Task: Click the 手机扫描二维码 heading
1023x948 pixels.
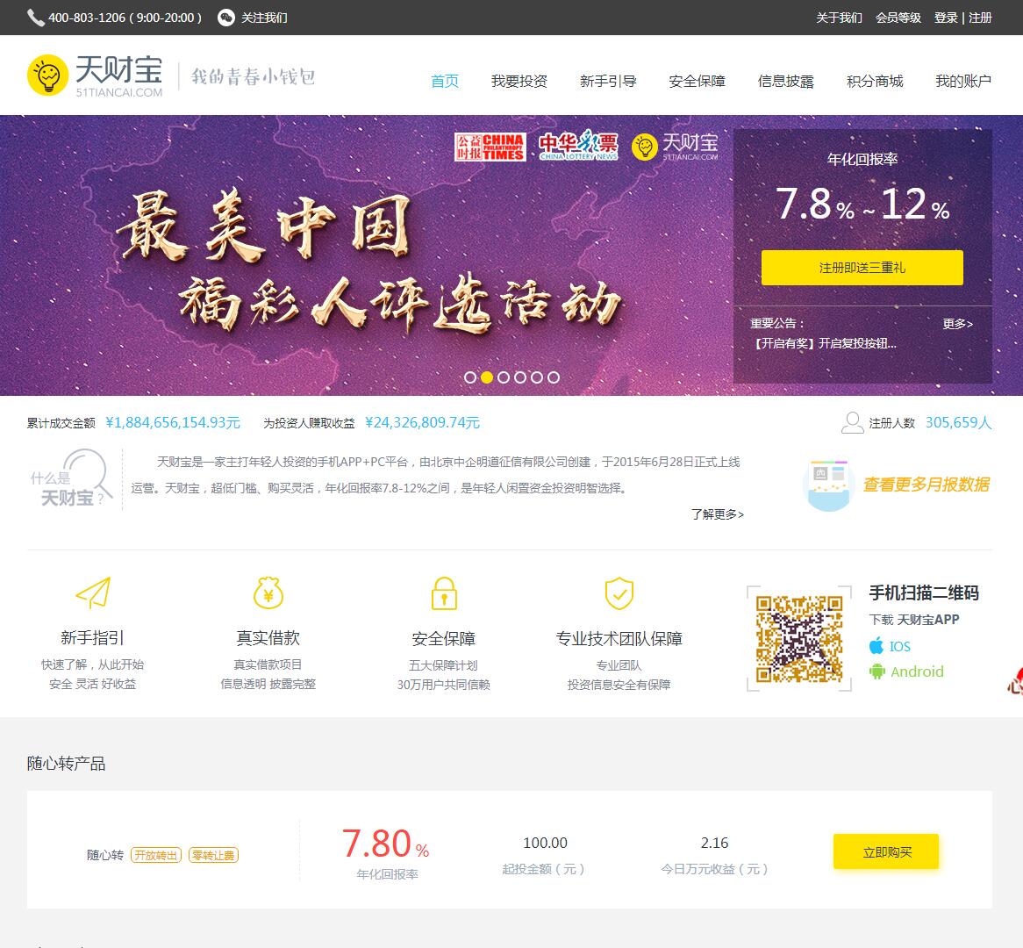Action: pyautogui.click(x=924, y=592)
